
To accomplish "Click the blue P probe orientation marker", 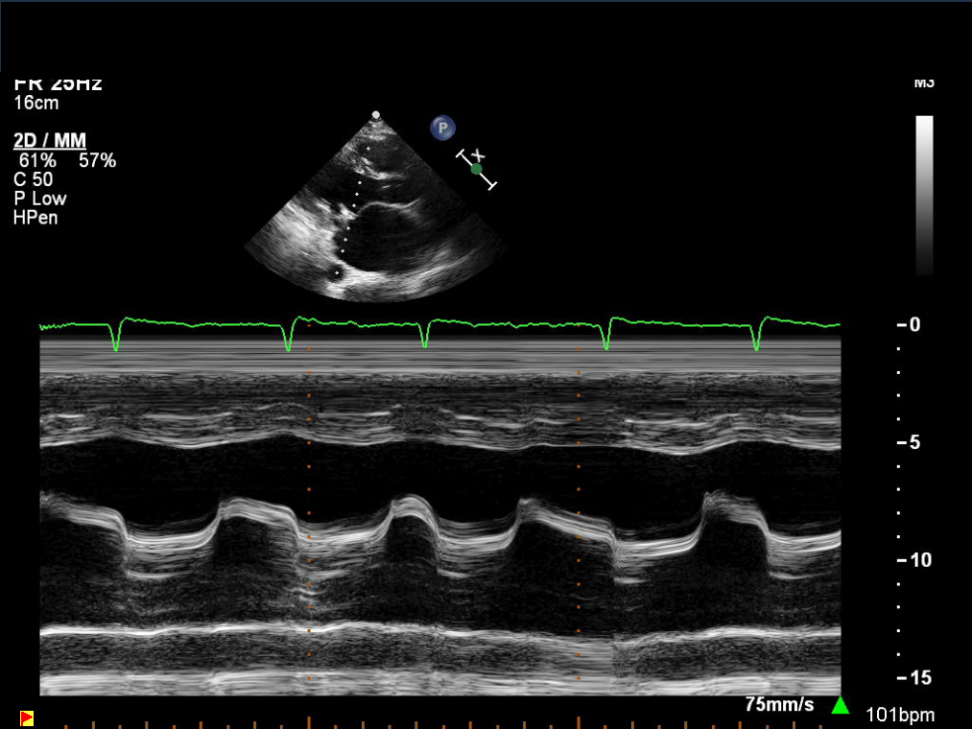I will 442,127.
